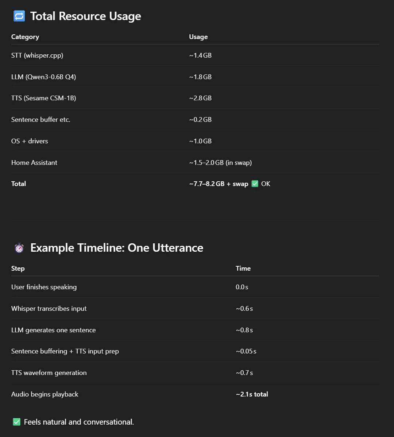
Task: Select the Whisper transcribes input step
Action: click(49, 309)
